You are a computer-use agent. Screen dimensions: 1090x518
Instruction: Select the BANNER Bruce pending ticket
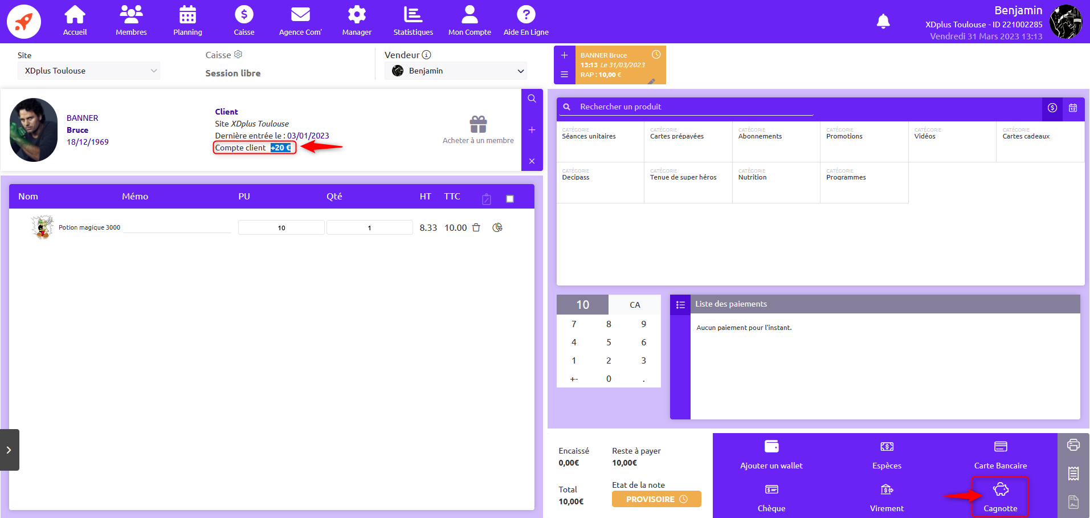620,65
